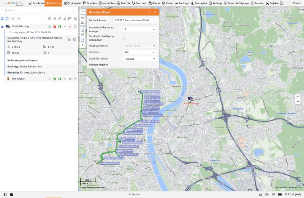Expand the Anzahl der Objekte dropdown
Screen dimensions: 304x198
(140, 30)
